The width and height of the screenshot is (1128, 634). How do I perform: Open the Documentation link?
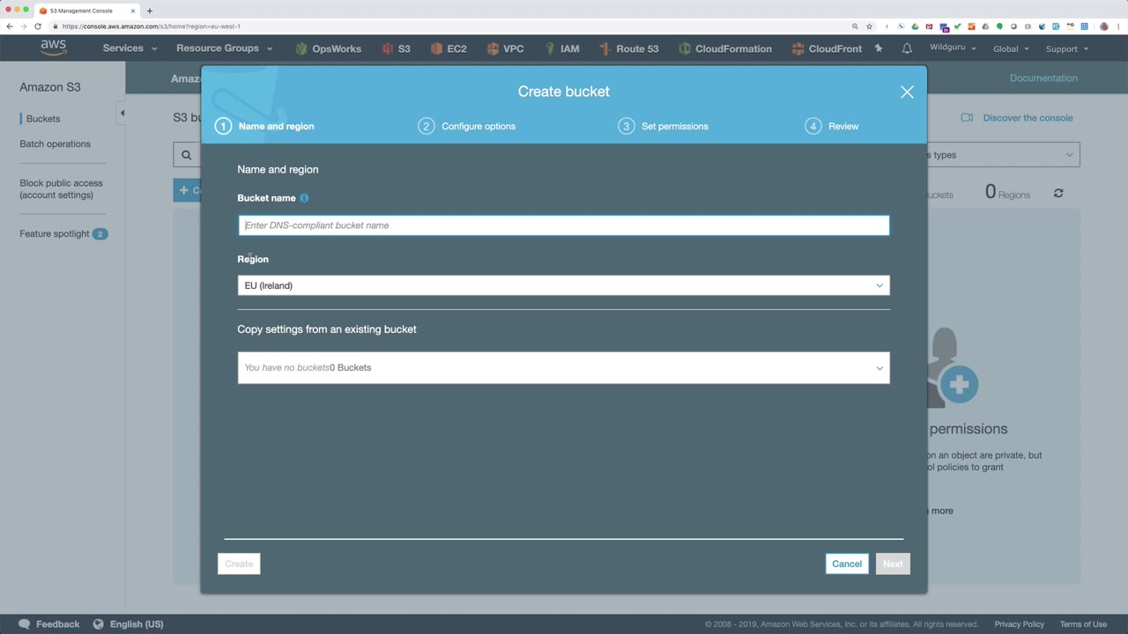coord(1043,78)
